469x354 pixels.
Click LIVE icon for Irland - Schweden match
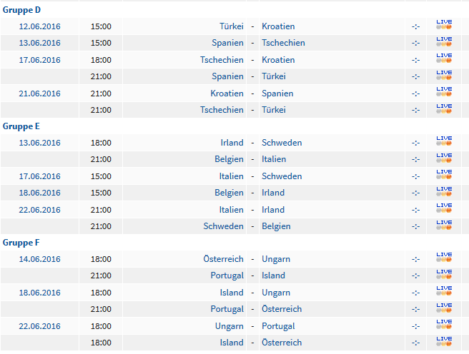click(x=444, y=141)
